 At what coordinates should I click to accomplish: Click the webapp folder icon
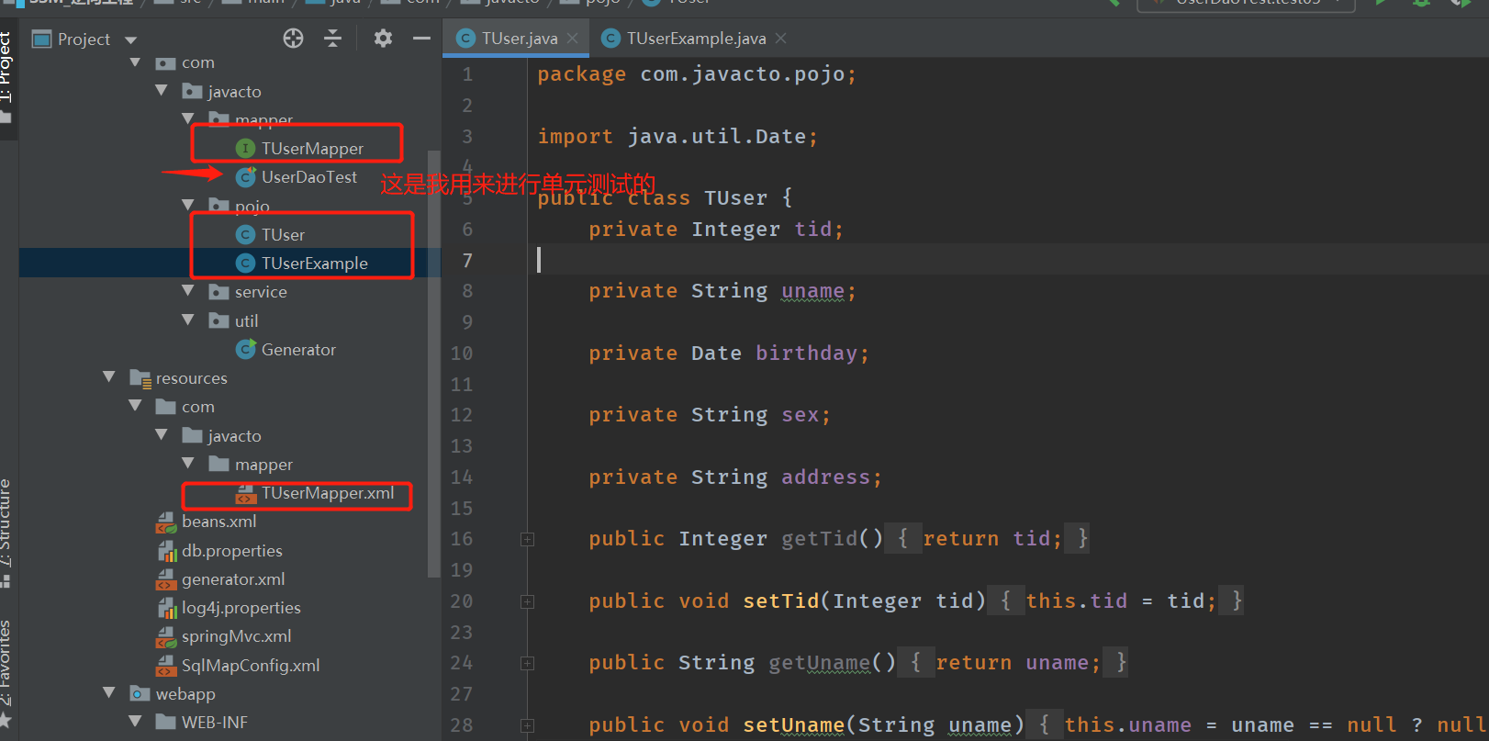[x=140, y=693]
